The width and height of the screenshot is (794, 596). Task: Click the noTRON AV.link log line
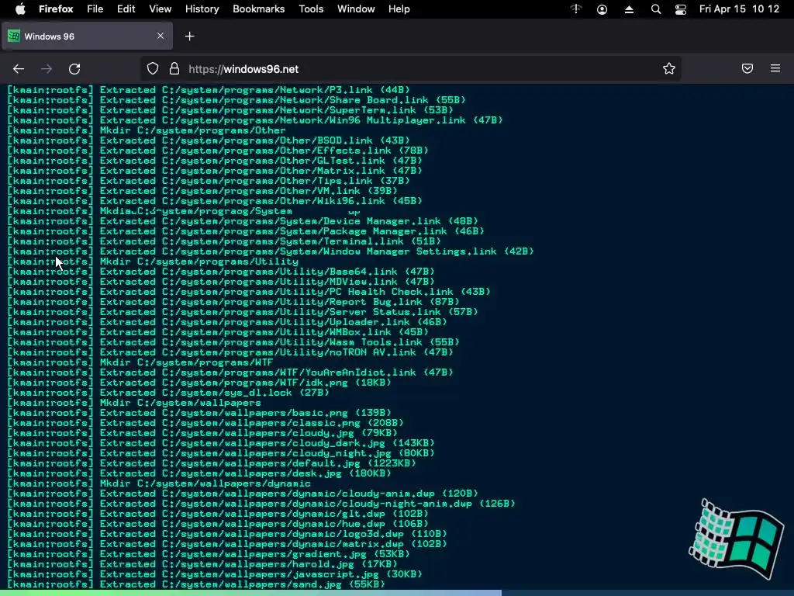coord(230,352)
